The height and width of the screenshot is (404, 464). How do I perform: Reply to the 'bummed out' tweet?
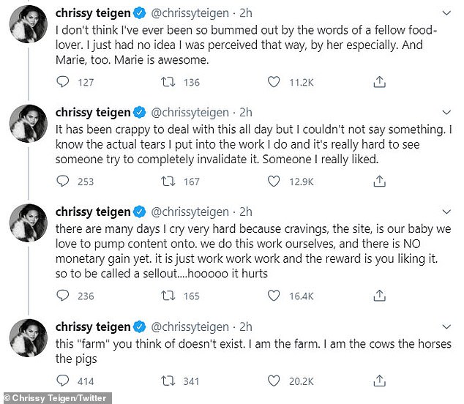[x=64, y=83]
